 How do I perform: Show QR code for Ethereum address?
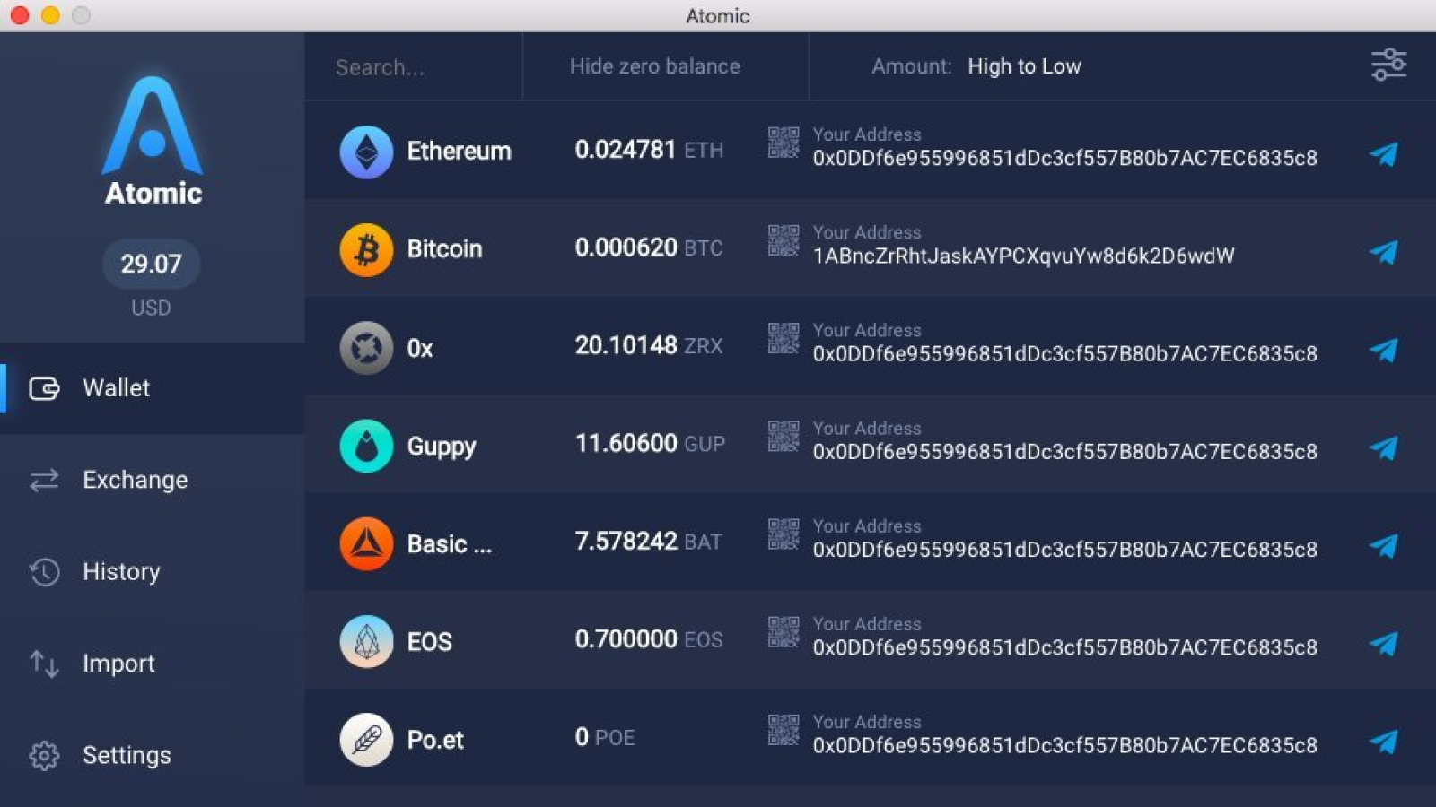784,143
